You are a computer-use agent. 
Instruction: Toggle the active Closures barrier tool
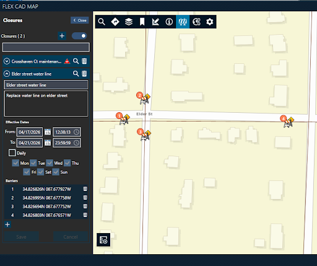coord(183,22)
